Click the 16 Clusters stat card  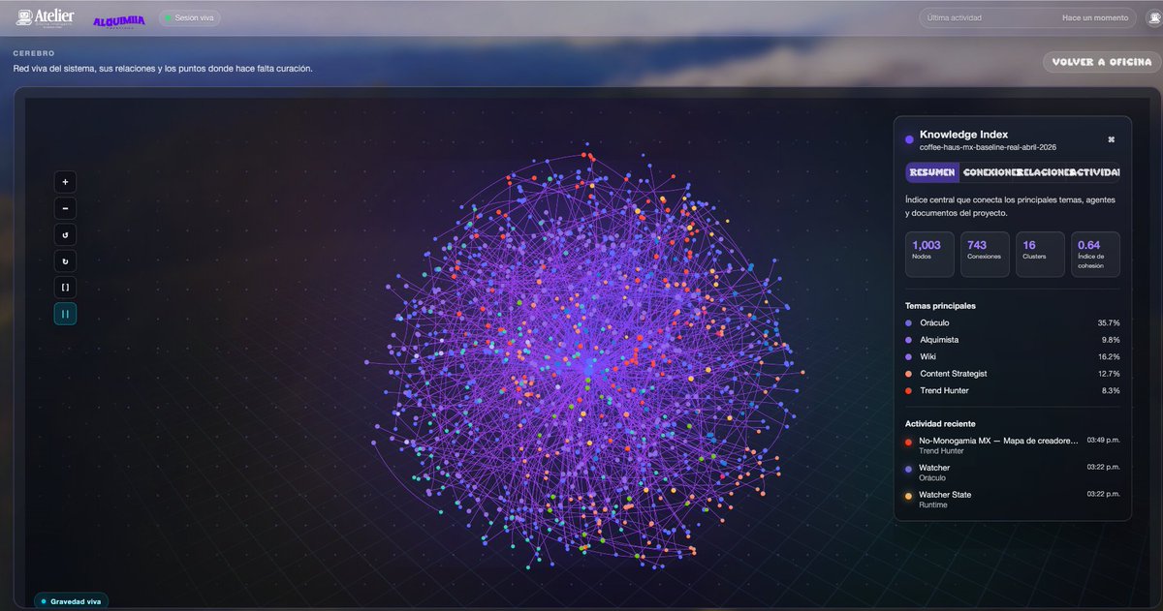tap(1040, 254)
